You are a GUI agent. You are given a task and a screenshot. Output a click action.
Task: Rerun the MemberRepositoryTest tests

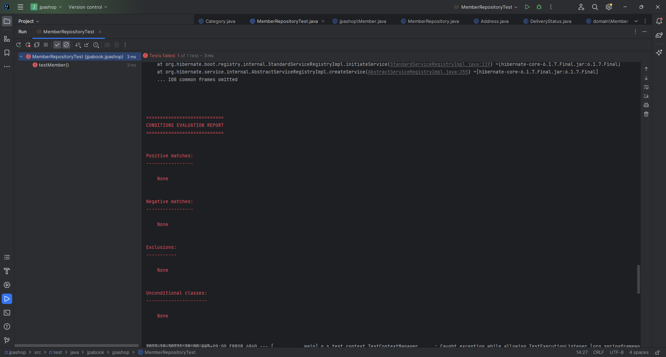tap(19, 45)
